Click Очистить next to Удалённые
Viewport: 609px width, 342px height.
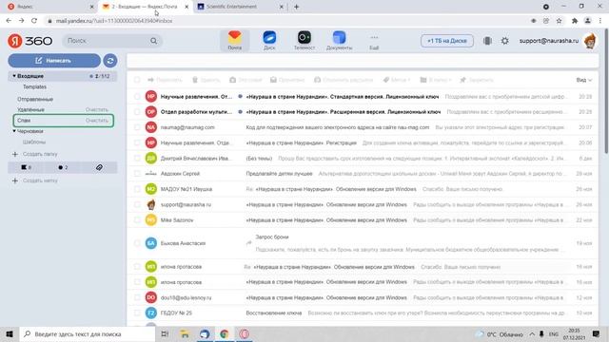tap(97, 110)
